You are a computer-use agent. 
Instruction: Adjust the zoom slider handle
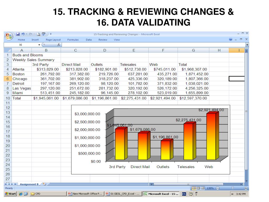pos(232,188)
